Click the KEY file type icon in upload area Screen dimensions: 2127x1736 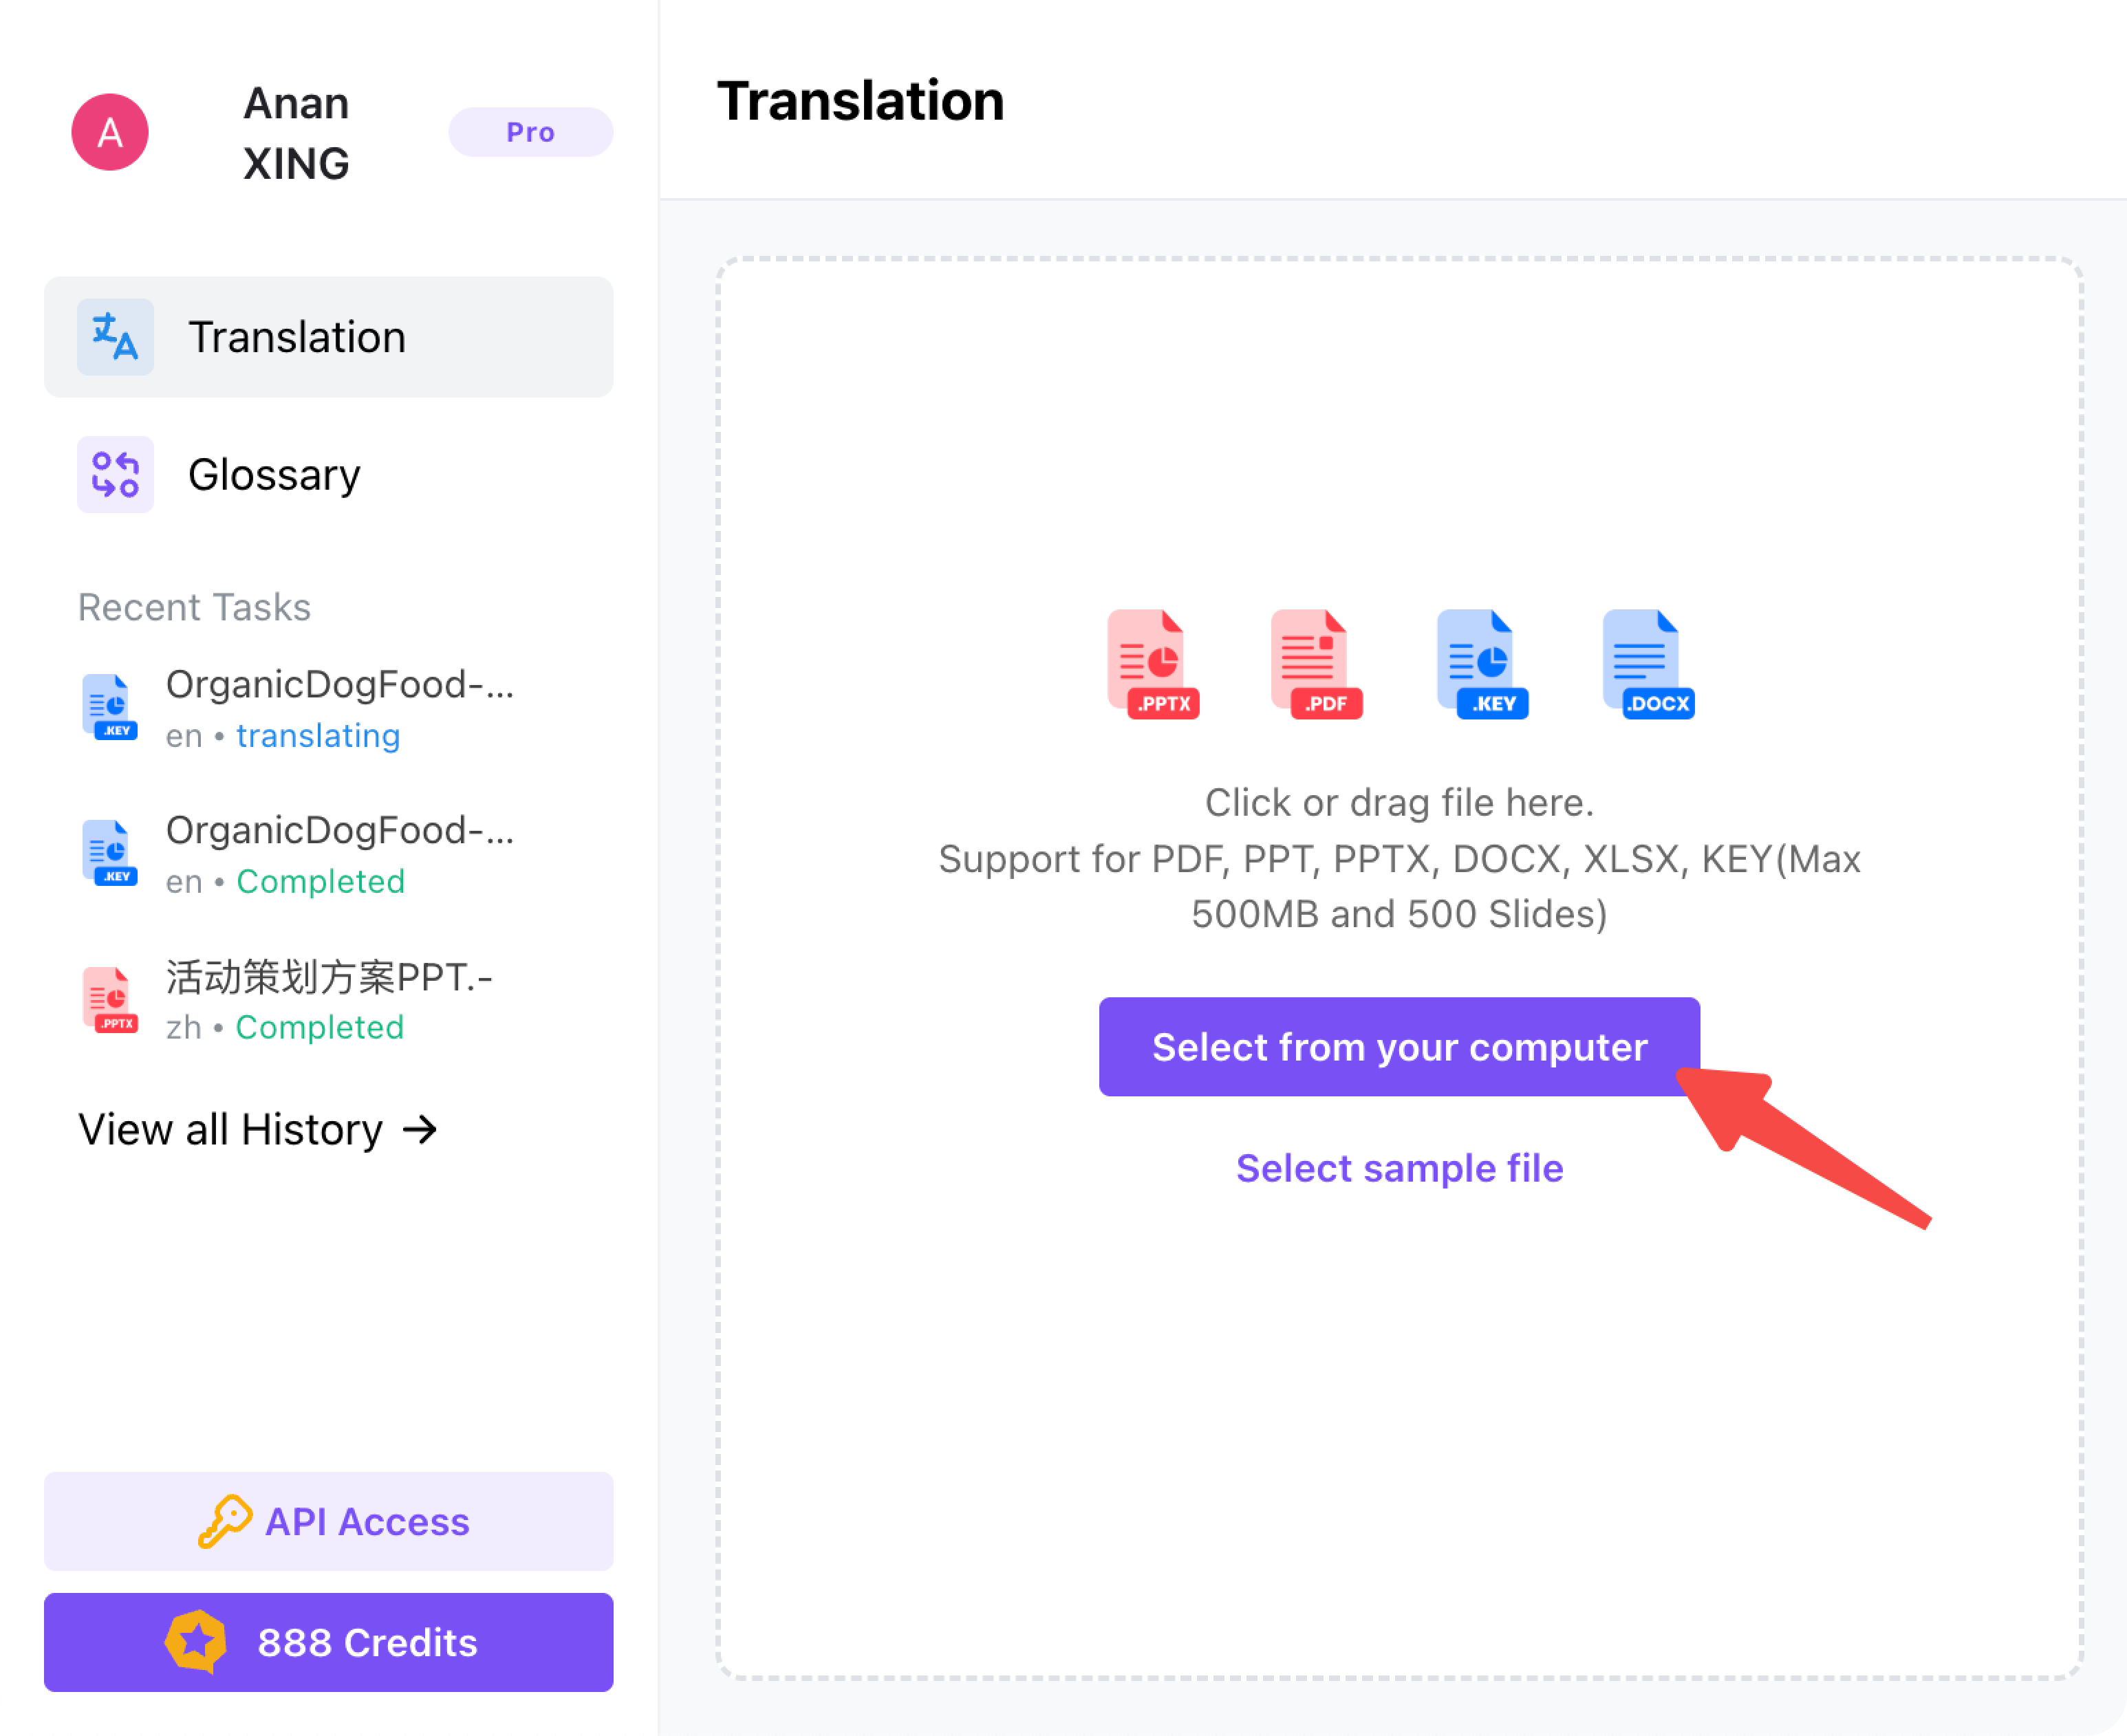[1481, 664]
